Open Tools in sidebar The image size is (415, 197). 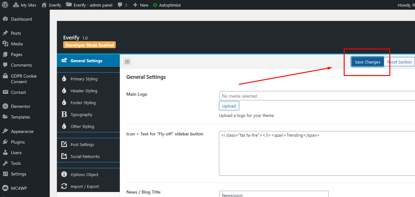coord(16,163)
